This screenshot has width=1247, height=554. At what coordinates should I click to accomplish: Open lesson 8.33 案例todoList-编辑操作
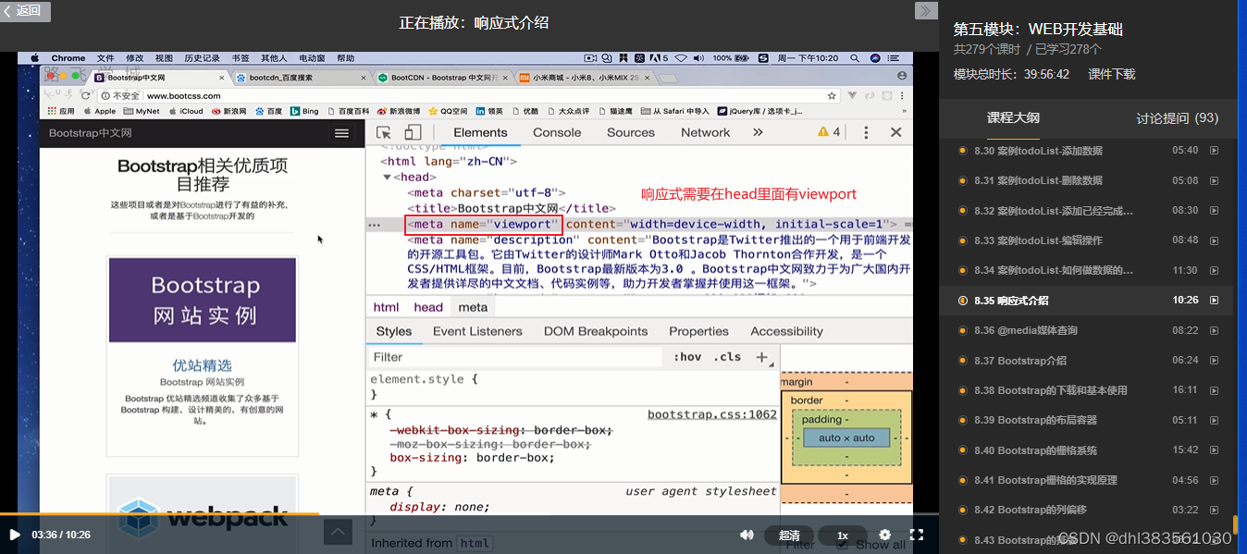1038,240
